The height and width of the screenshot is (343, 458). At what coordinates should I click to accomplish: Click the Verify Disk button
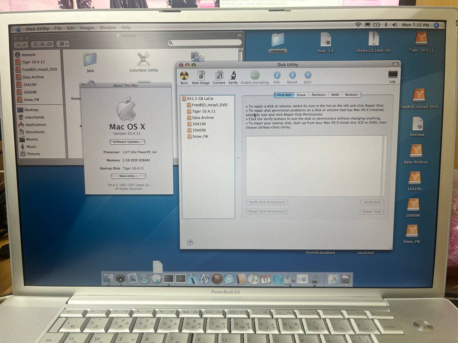coord(372,203)
